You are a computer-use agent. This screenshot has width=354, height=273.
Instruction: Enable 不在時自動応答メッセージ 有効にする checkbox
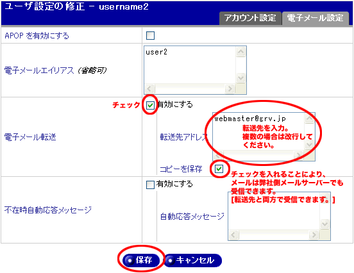point(150,185)
